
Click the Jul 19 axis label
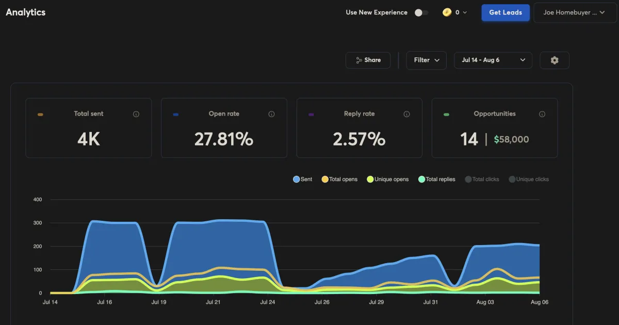159,302
